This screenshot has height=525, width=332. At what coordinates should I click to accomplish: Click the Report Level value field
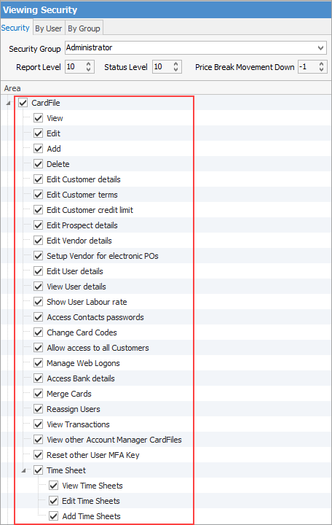click(x=75, y=66)
